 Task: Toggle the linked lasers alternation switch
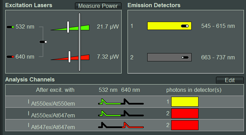43,42
